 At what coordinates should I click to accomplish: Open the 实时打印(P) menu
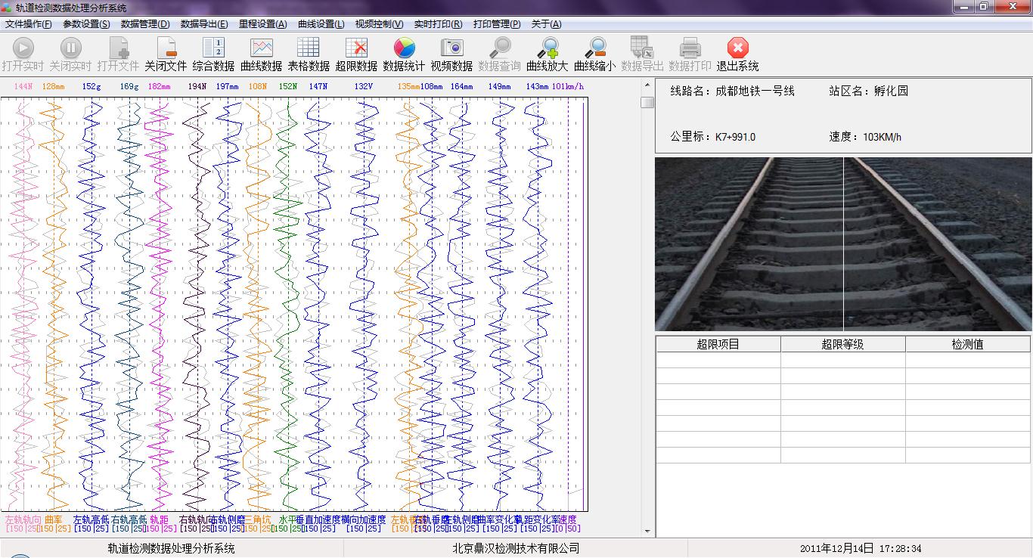click(438, 24)
